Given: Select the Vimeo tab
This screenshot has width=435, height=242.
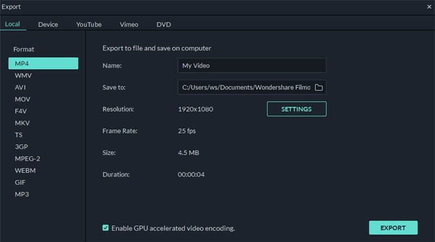Looking at the screenshot, I should [129, 24].
